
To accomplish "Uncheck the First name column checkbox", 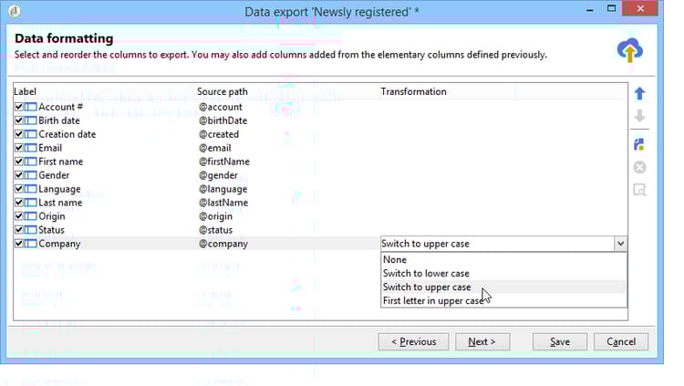I will (19, 162).
